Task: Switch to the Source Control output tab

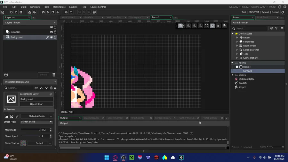Action: (x=115, y=118)
